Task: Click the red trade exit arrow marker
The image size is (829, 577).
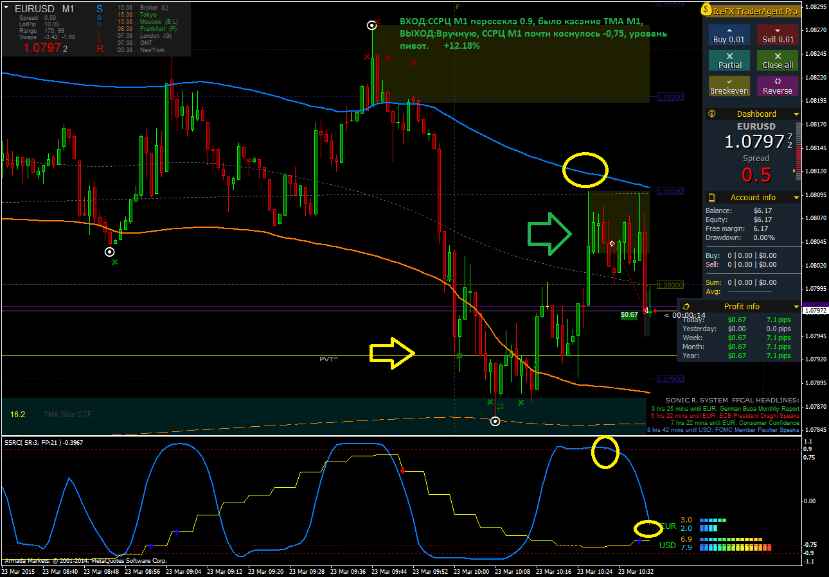Action: tap(646, 311)
